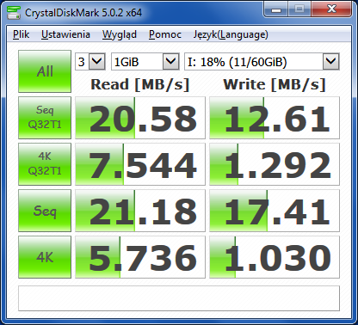Click the Seq Q32T1 read value 20.58

[x=140, y=118]
